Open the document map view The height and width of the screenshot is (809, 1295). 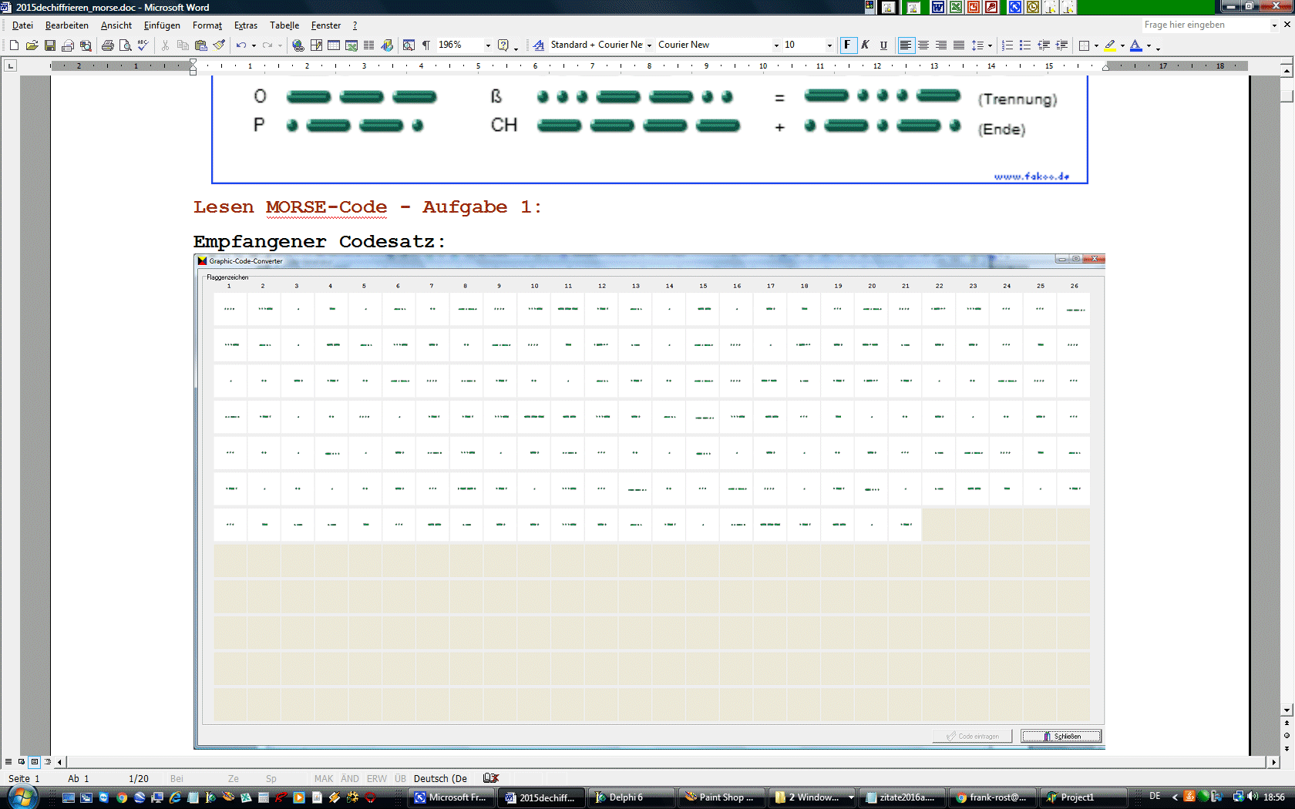point(409,45)
